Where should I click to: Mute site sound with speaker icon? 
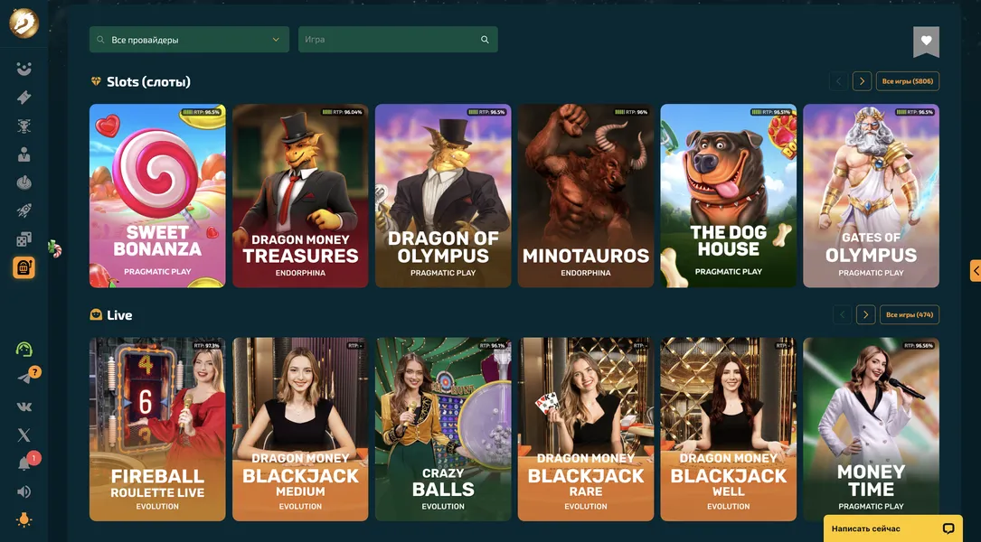pyautogui.click(x=24, y=492)
